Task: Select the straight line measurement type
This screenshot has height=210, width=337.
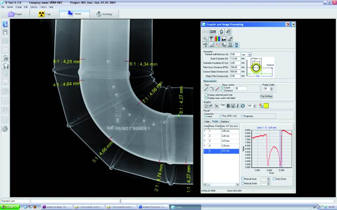Action: (x=206, y=88)
